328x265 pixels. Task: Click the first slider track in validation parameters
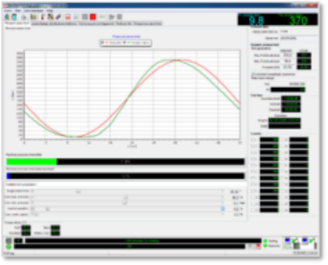coord(127,191)
